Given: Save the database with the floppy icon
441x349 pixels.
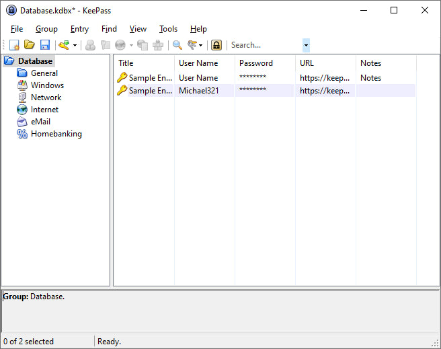Looking at the screenshot, I should 45,45.
